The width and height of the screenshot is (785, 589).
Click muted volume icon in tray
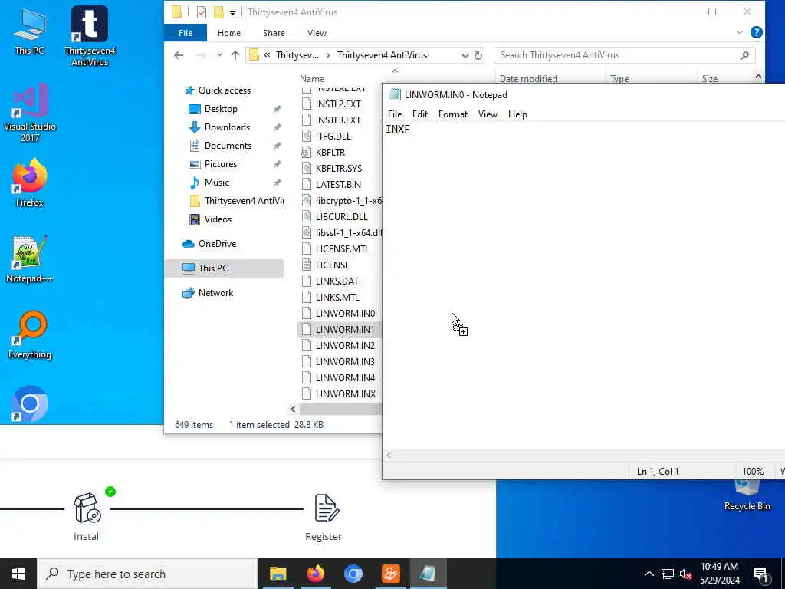point(685,574)
